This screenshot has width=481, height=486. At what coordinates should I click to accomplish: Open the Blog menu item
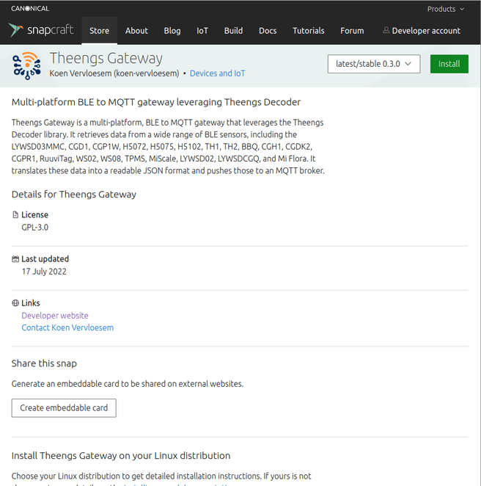click(172, 31)
